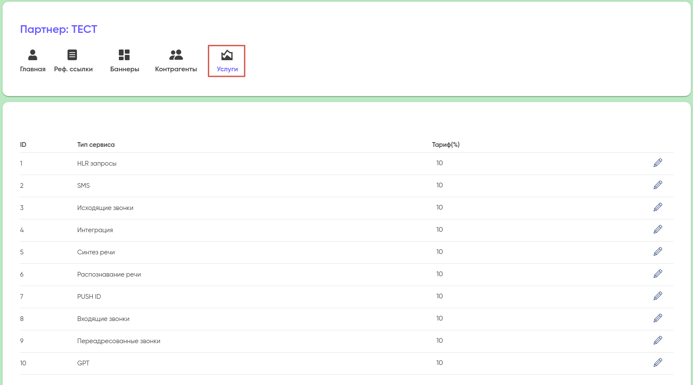Open the Контрагенты tab

click(x=176, y=61)
